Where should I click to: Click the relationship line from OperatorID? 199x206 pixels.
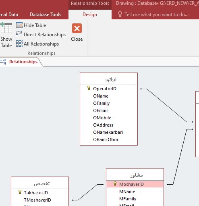[x=166, y=105]
